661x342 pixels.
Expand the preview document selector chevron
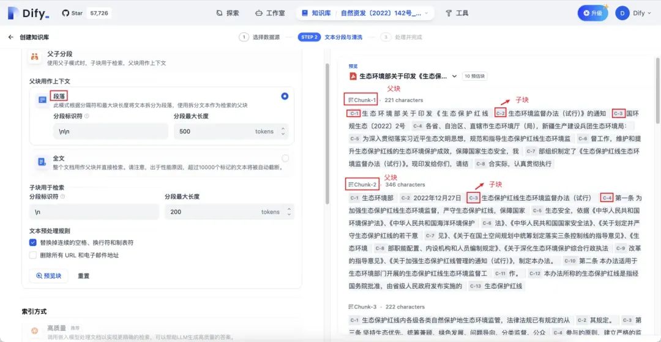[x=454, y=76]
